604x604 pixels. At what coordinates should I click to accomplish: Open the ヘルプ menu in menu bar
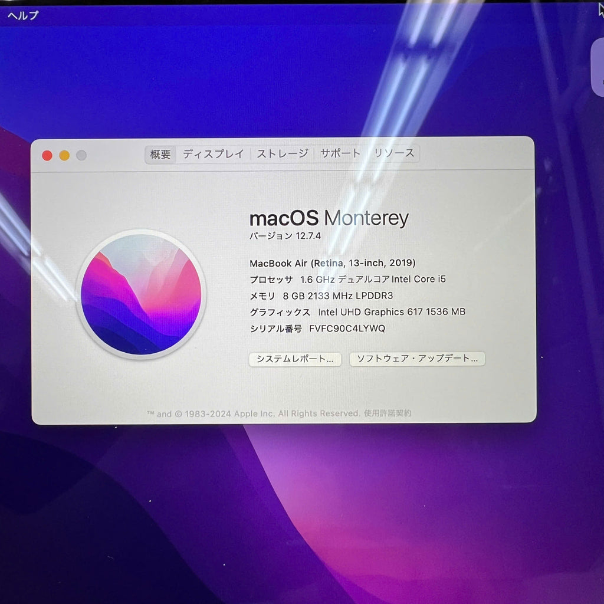pos(23,15)
